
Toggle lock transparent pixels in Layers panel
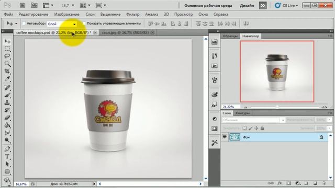(244, 128)
